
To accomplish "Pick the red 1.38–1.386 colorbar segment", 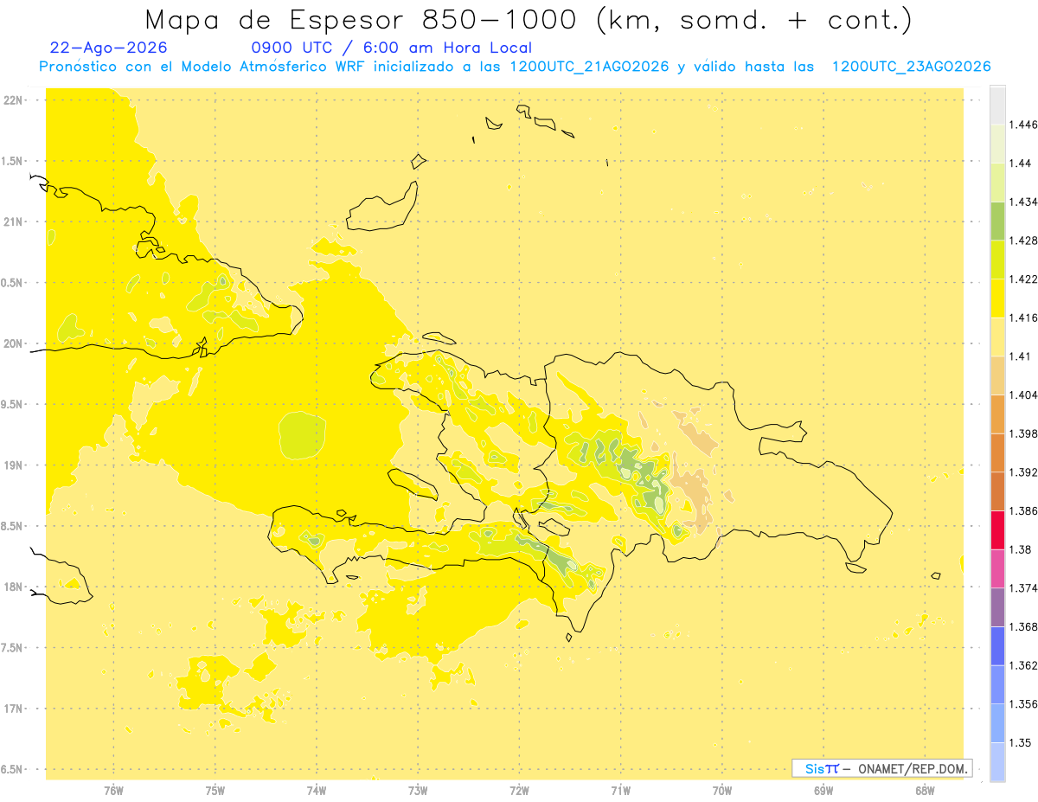I will 997,529.
